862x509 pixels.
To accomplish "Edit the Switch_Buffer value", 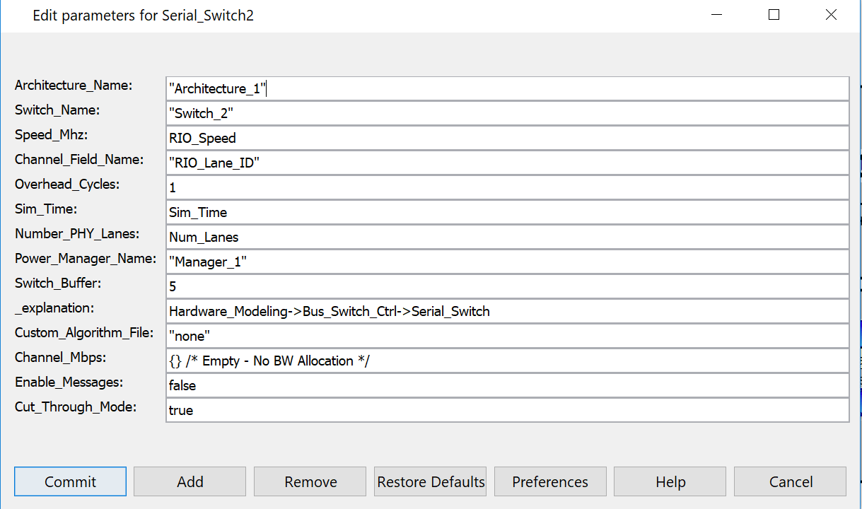I will (507, 286).
